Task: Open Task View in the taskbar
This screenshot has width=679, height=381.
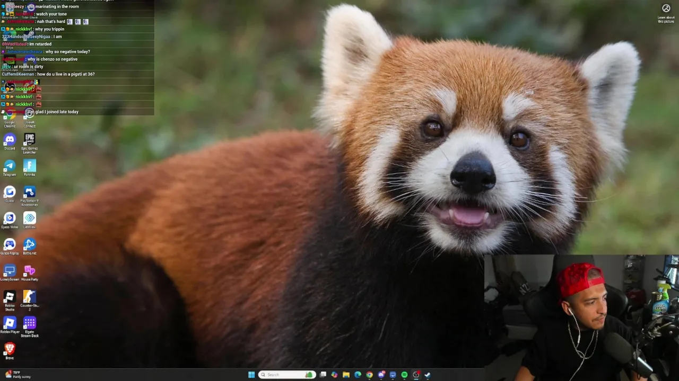Action: coord(323,375)
